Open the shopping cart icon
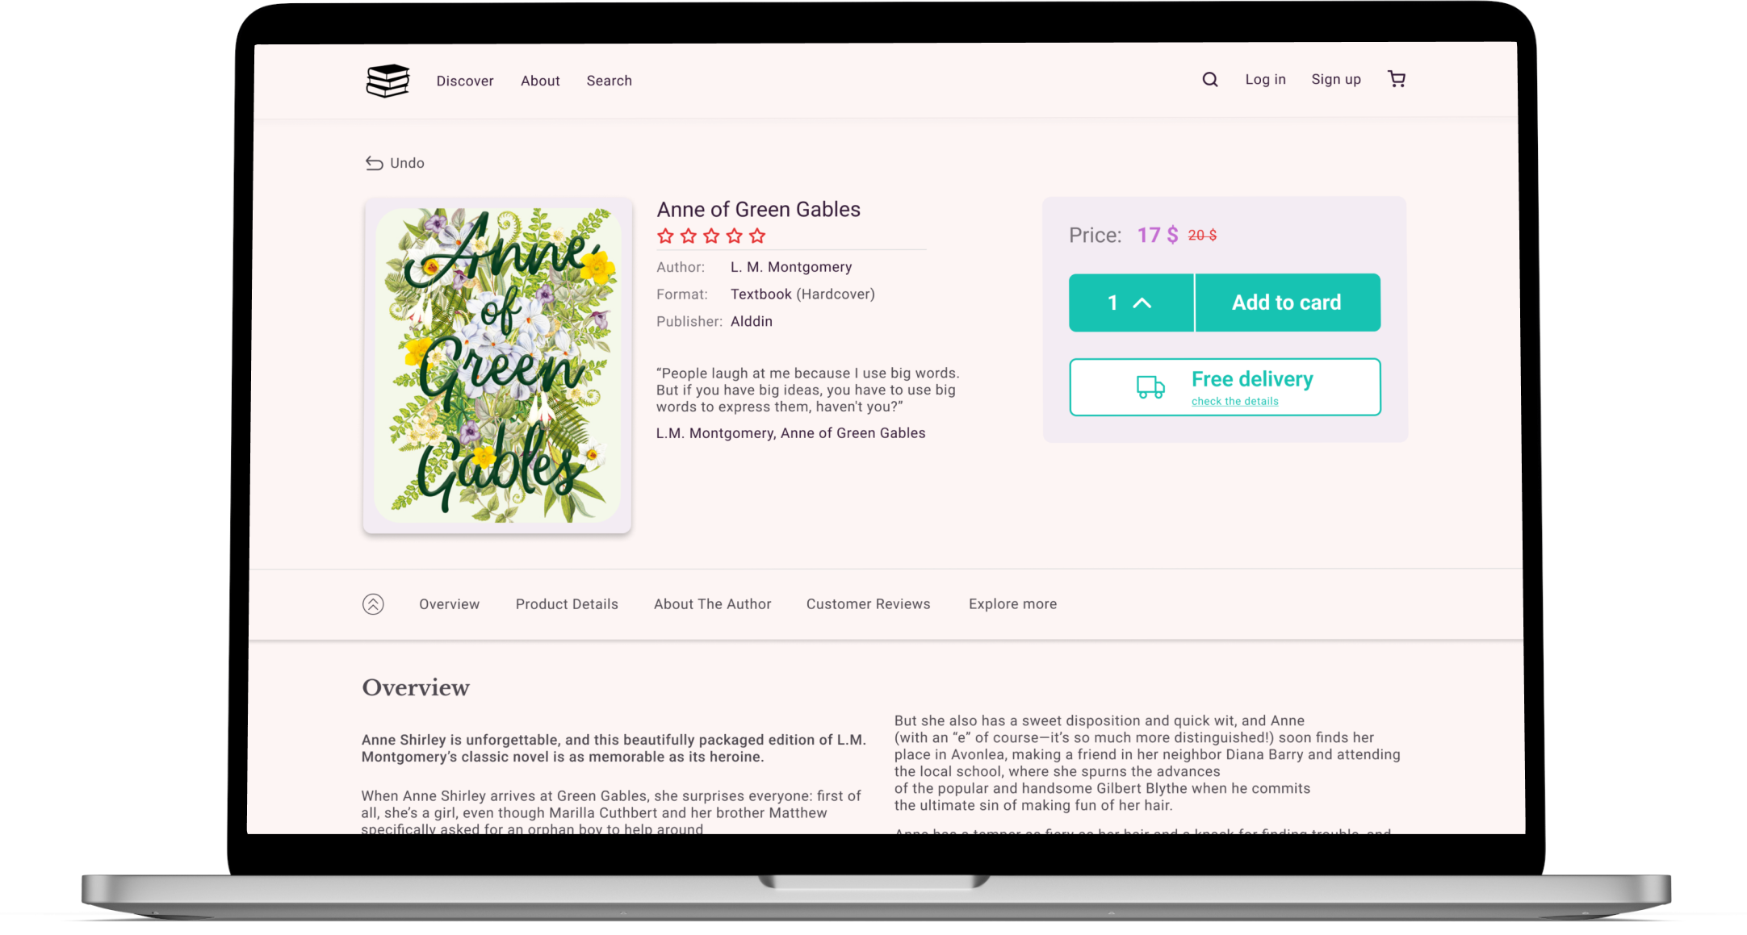 (1397, 78)
